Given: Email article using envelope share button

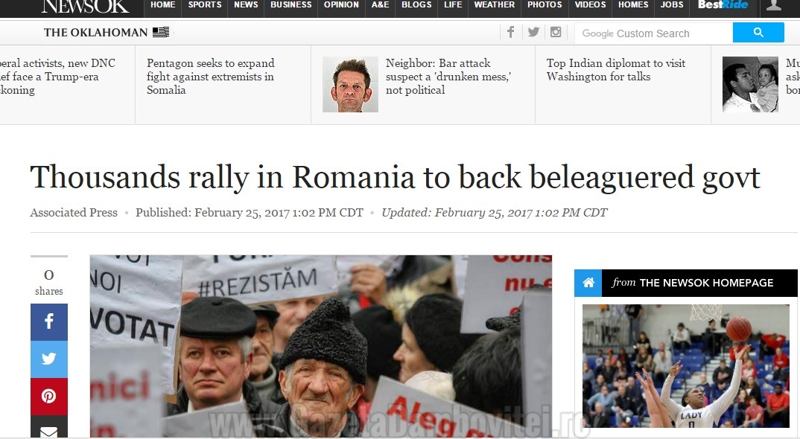Looking at the screenshot, I should click(x=49, y=427).
